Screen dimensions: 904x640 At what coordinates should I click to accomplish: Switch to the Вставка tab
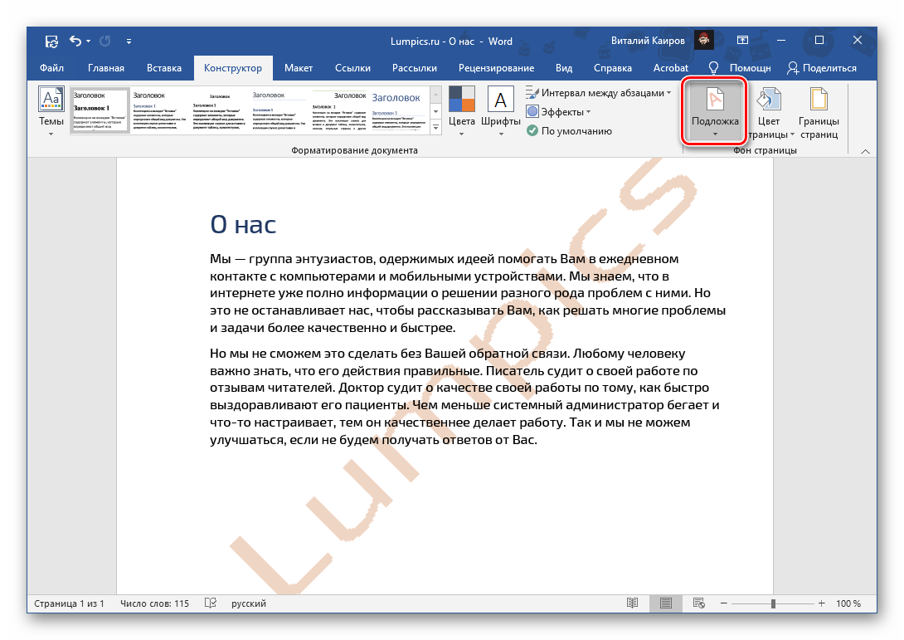click(x=163, y=68)
